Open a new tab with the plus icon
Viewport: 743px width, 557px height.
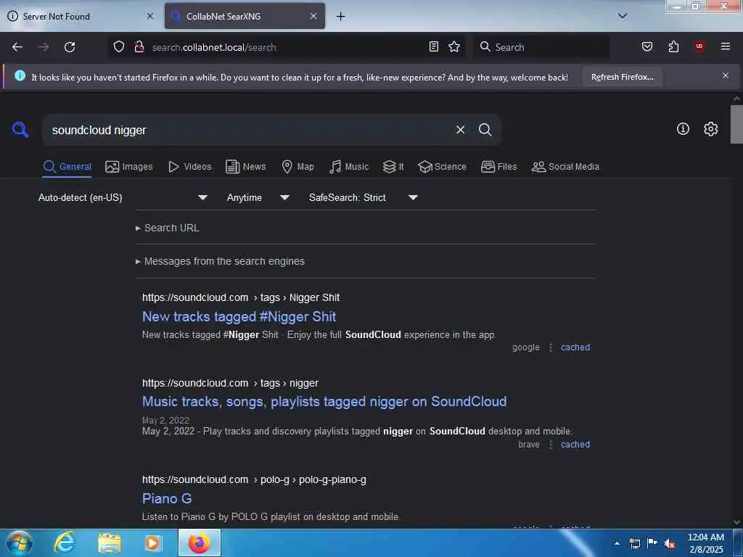tap(340, 17)
